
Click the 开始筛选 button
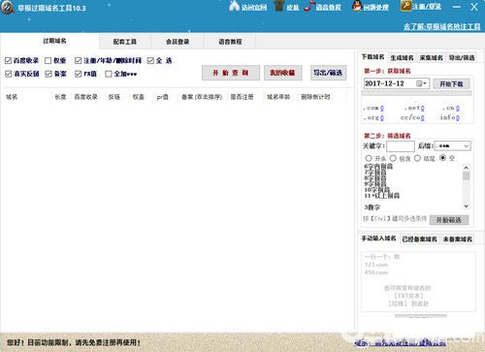(449, 220)
